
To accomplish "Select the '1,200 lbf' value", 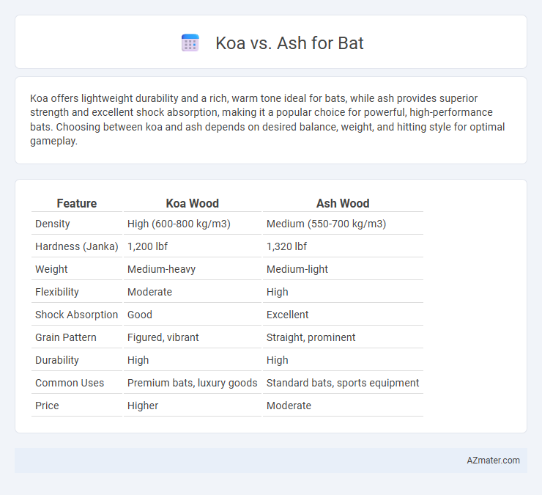I will click(147, 246).
